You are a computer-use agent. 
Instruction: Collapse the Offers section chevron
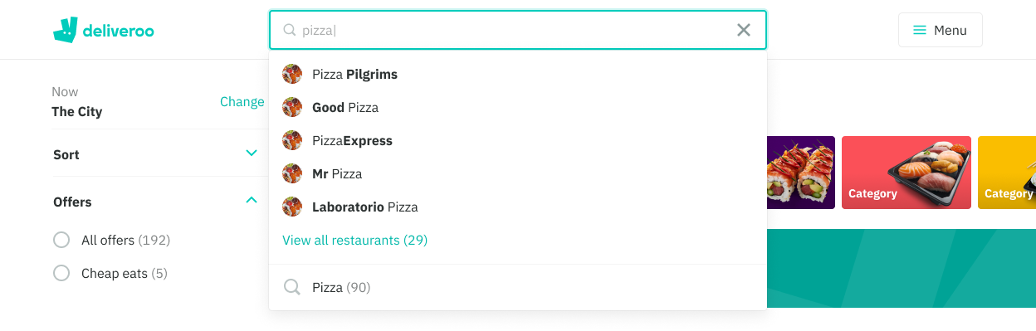pos(252,200)
